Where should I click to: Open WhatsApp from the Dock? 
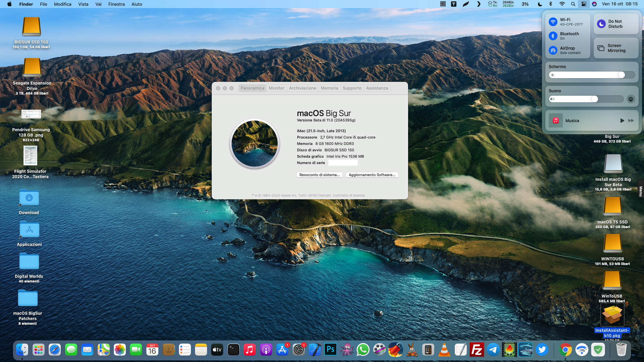363,350
